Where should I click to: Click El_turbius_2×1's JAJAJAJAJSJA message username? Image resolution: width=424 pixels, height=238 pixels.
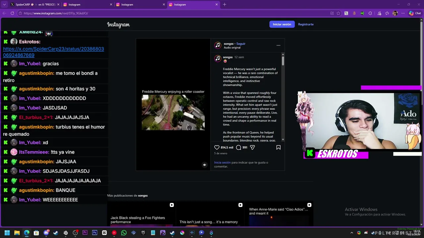click(36, 117)
